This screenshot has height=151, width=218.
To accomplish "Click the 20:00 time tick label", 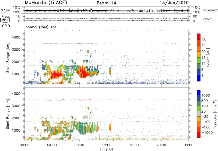I will point(161,145).
